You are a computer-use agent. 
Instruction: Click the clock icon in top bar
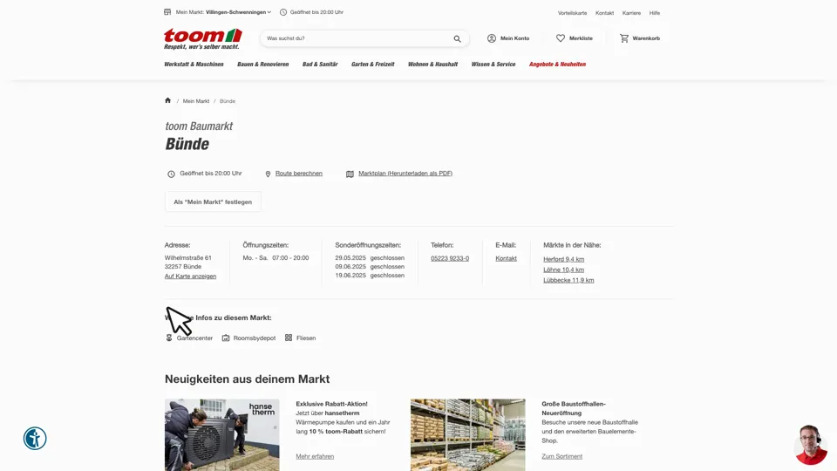(x=283, y=11)
